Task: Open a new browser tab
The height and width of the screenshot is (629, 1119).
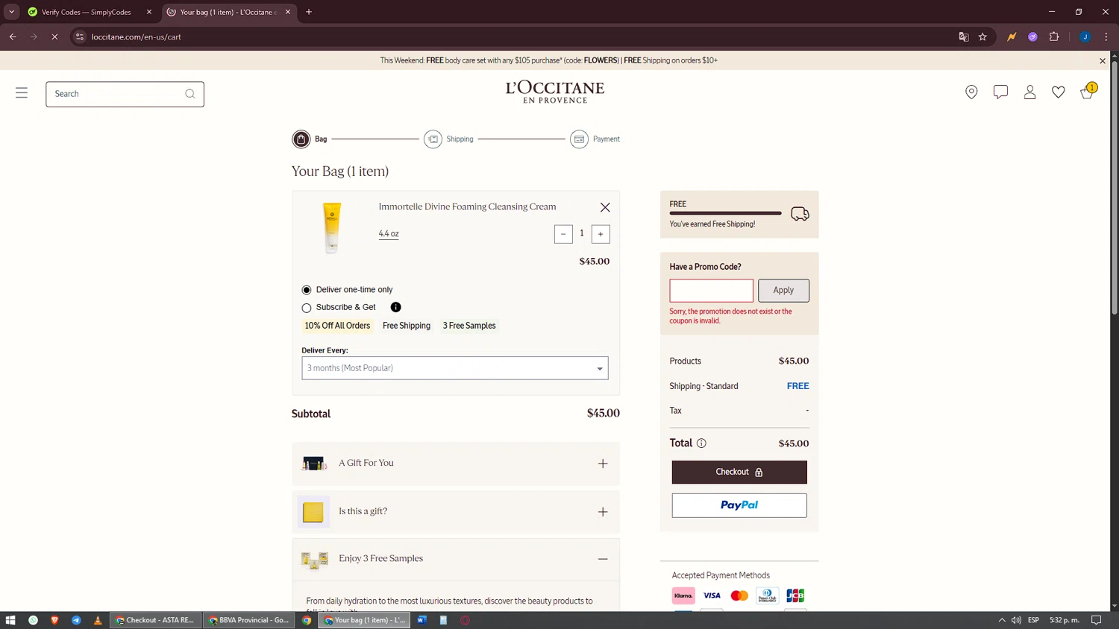Action: coord(309,12)
